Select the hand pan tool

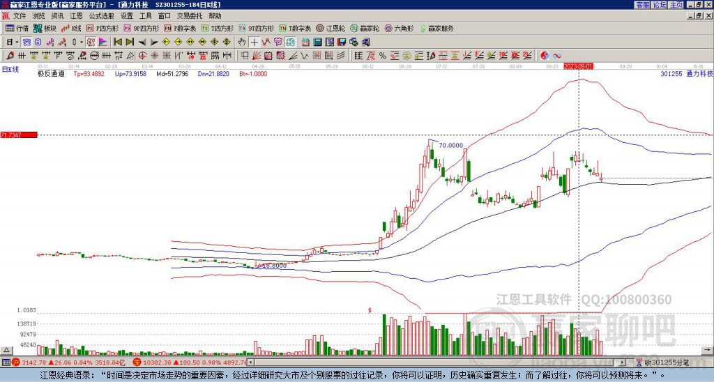(242, 43)
